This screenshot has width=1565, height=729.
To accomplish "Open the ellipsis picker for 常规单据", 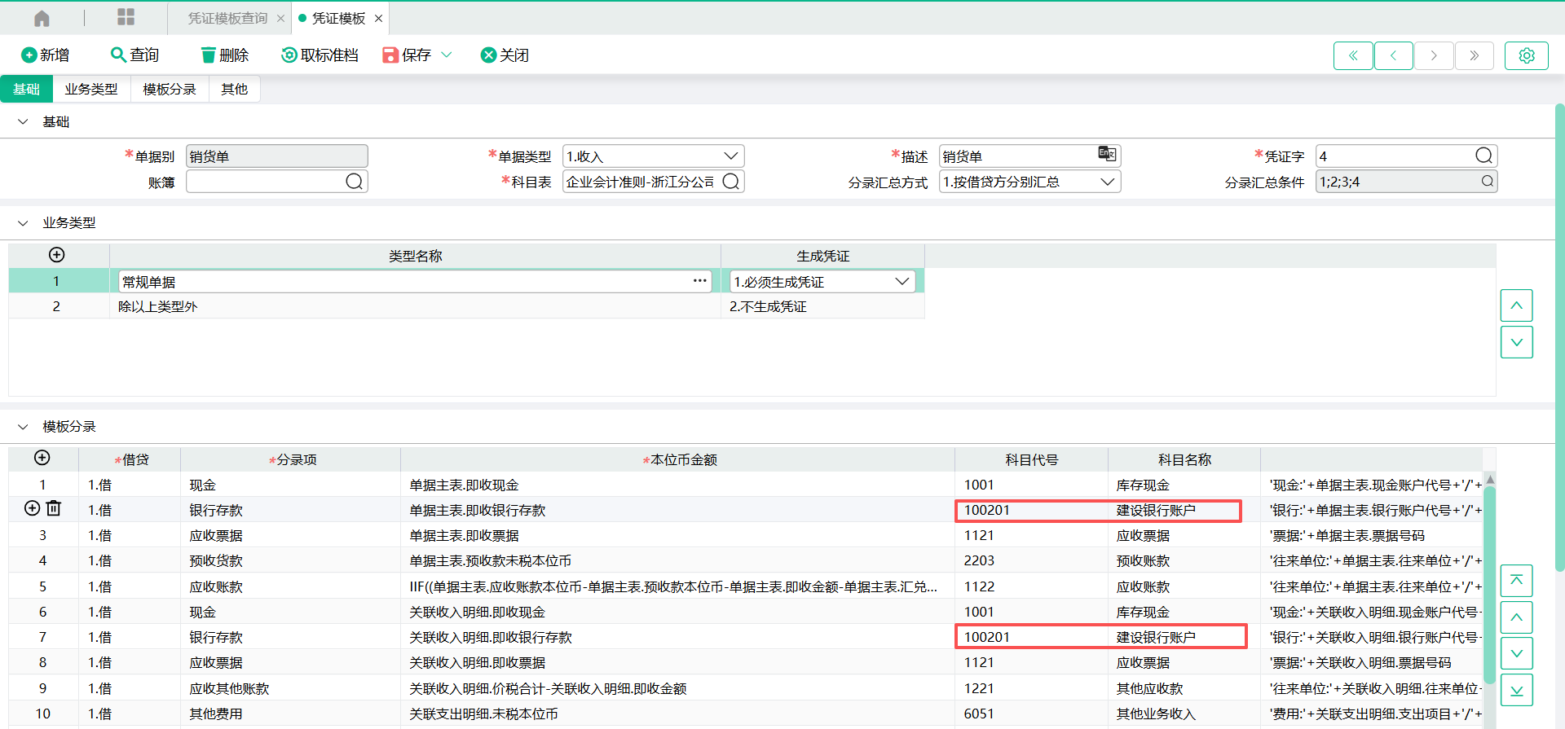I will tap(700, 281).
